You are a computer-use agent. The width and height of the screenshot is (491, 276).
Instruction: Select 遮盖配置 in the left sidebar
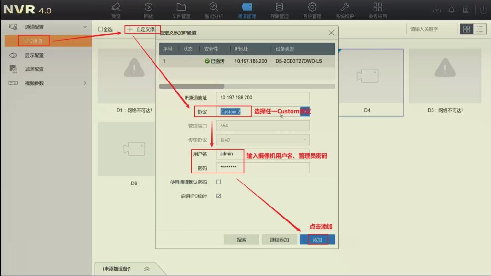coord(35,69)
